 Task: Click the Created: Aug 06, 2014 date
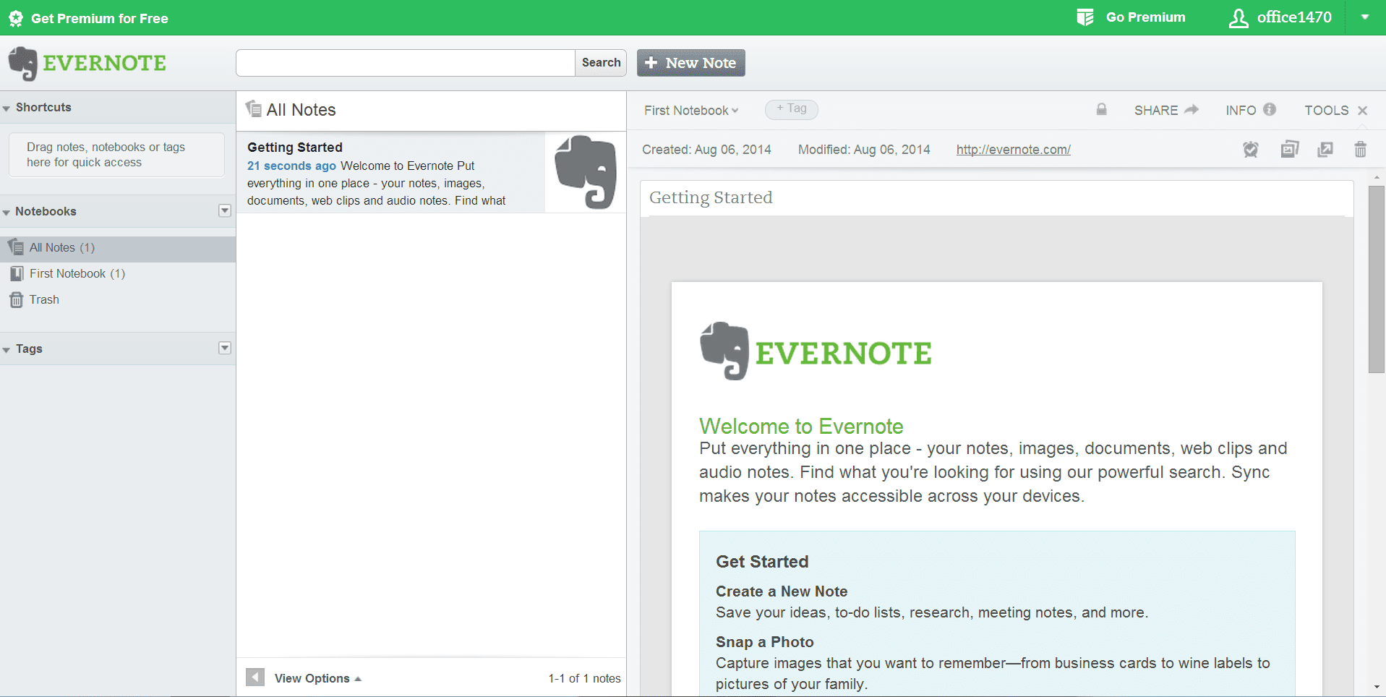(x=706, y=150)
